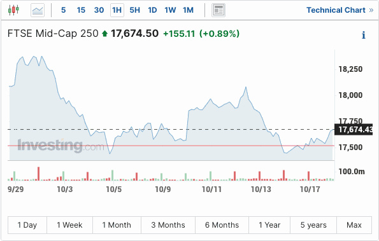The width and height of the screenshot is (379, 241).
Task: Click the 17,674.43 current price tag
Action: 354,130
